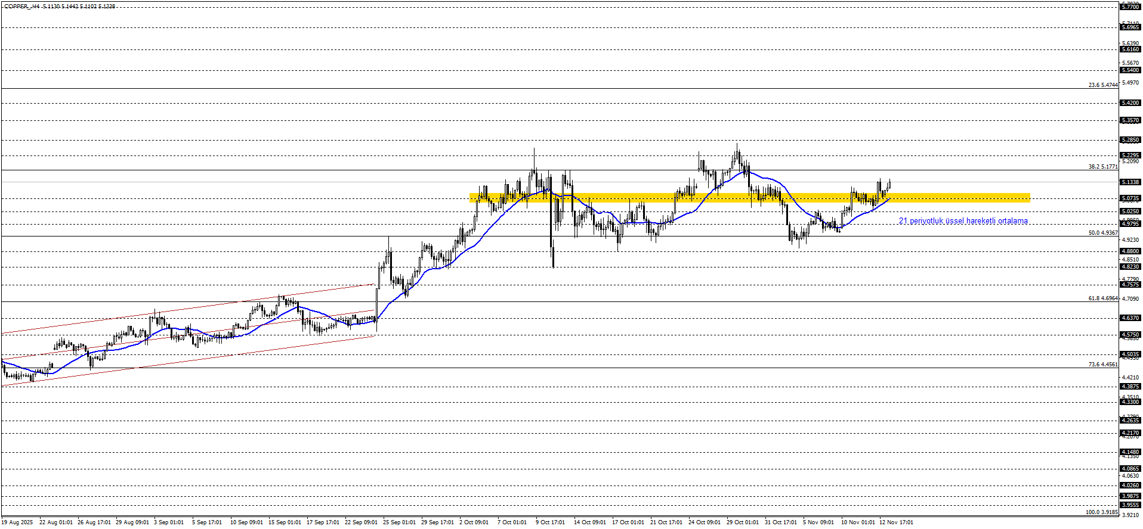The image size is (1143, 529).
Task: Click the 23.6 5.4744 Fibonacci label
Action: (x=1102, y=85)
